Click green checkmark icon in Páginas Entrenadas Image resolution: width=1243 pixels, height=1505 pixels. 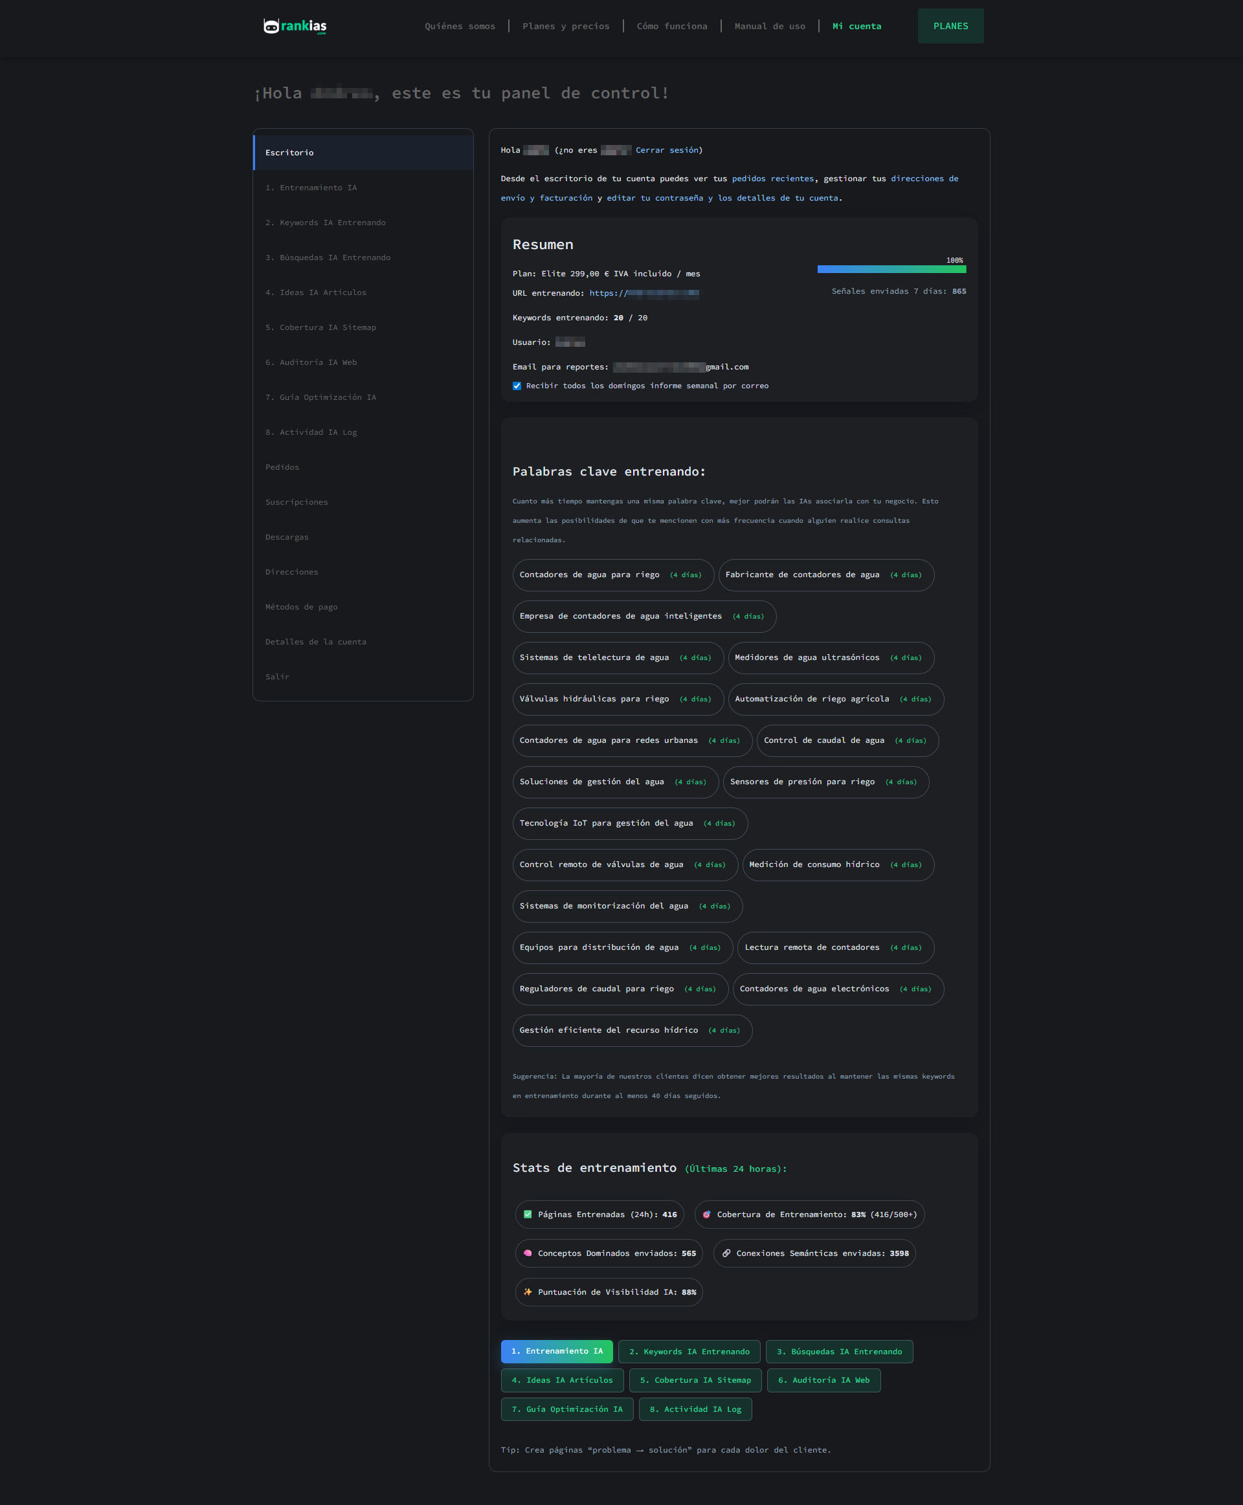(x=528, y=1214)
